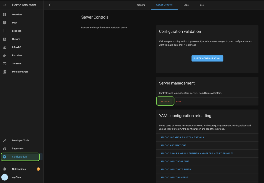This screenshot has width=264, height=183.
Task: Reload Automations YAML
Action: [174, 145]
